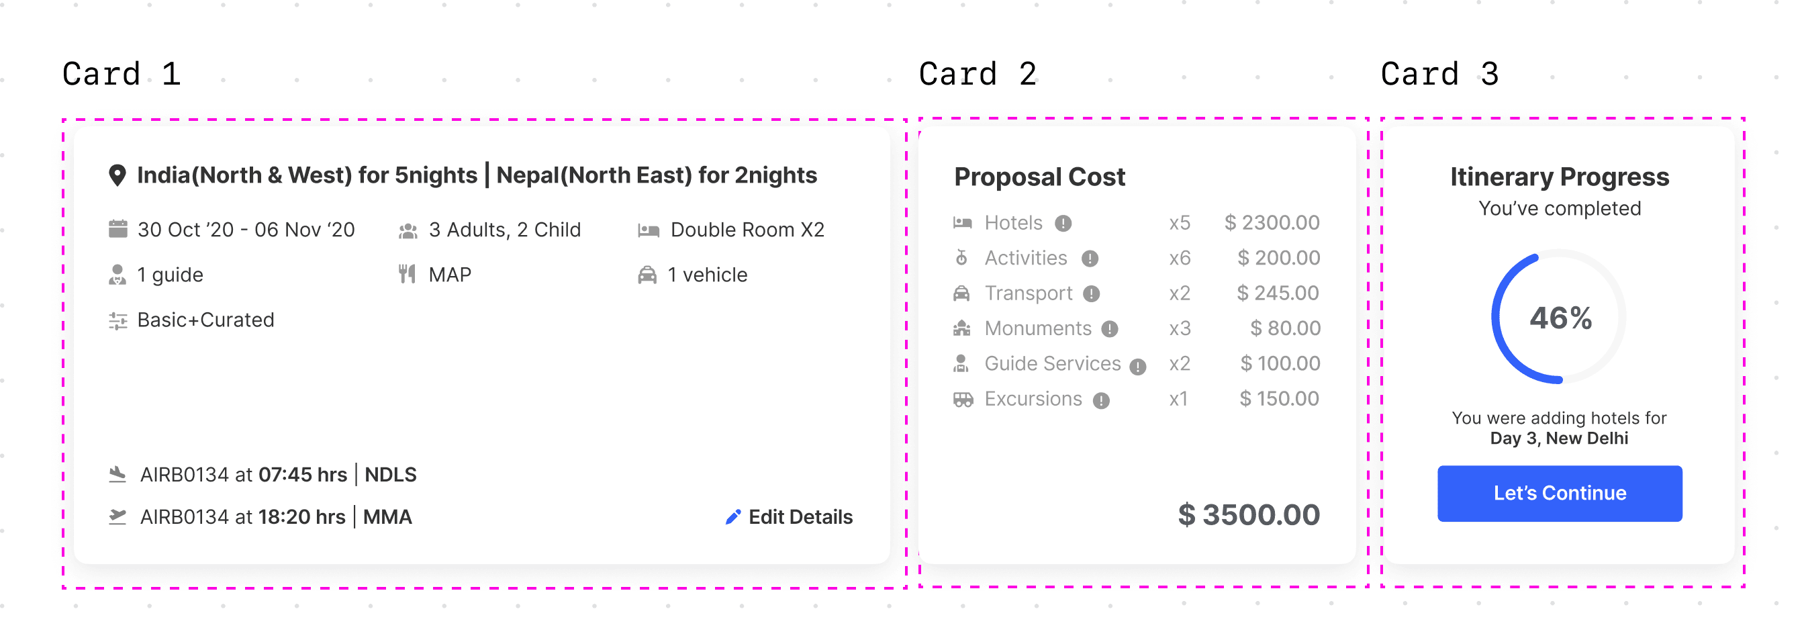Image resolution: width=1806 pixels, height=642 pixels.
Task: Click the arrival flight icon for NDLS
Action: [117, 474]
